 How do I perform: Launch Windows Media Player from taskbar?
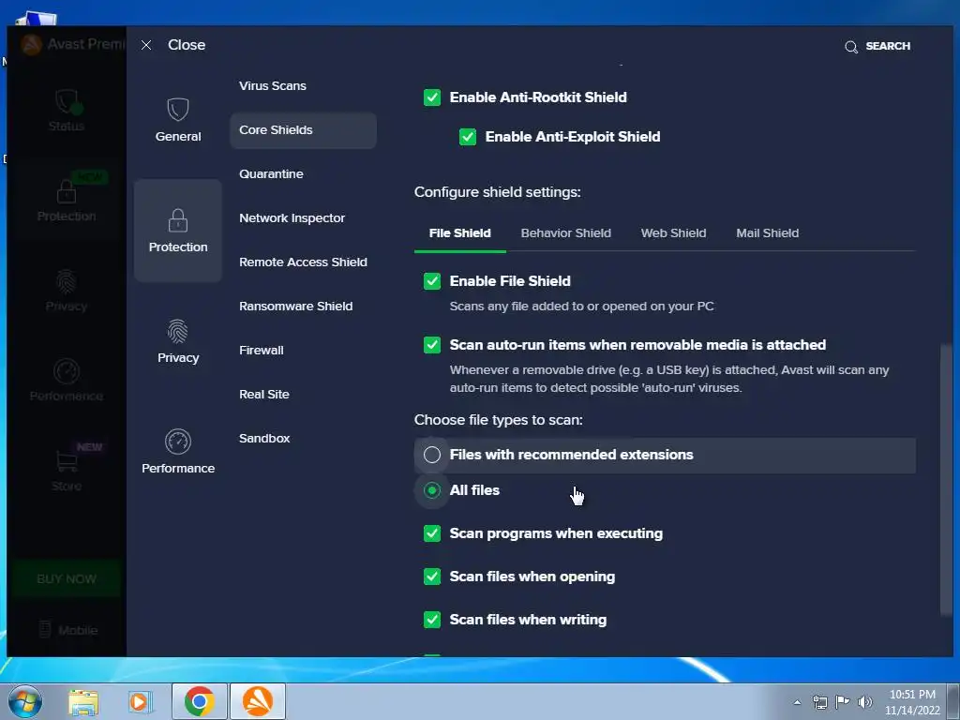pos(141,701)
